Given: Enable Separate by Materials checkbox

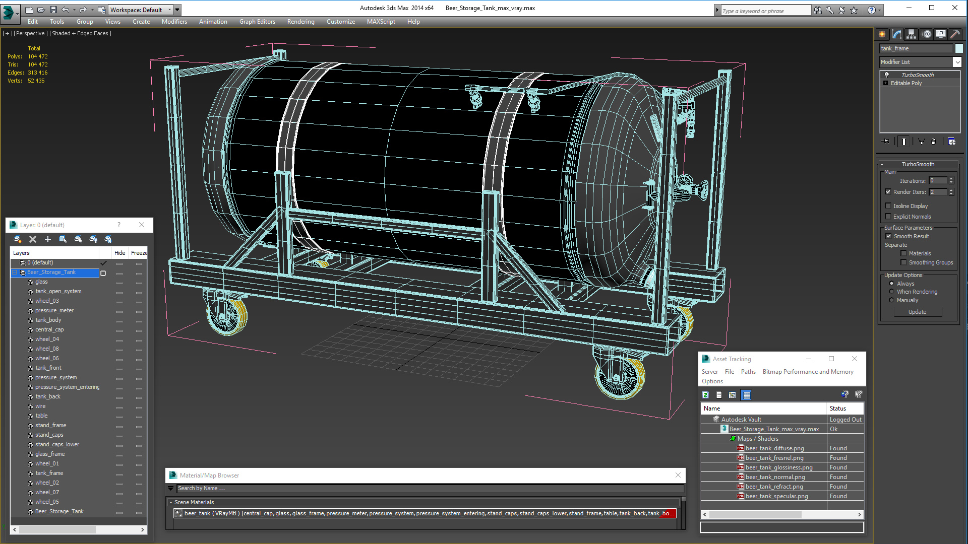Looking at the screenshot, I should pyautogui.click(x=903, y=253).
